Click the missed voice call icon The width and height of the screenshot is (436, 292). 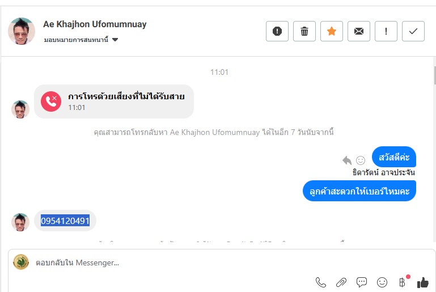(51, 101)
